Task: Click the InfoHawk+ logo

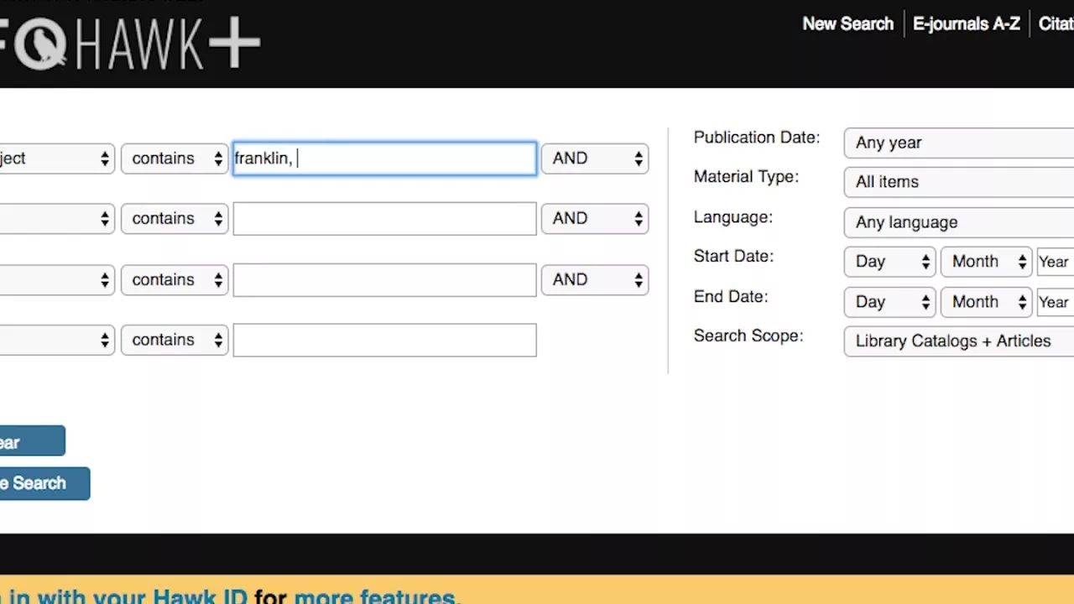Action: [130, 44]
